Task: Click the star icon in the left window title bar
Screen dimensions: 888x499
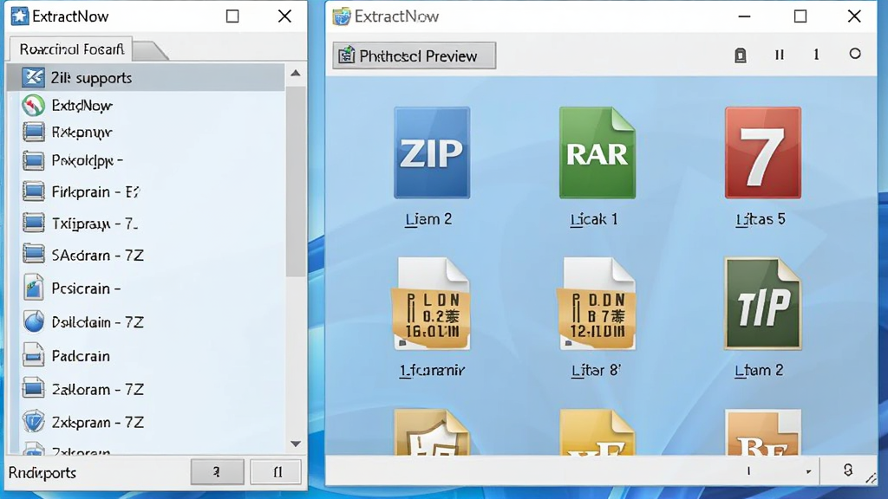Action: pos(19,16)
